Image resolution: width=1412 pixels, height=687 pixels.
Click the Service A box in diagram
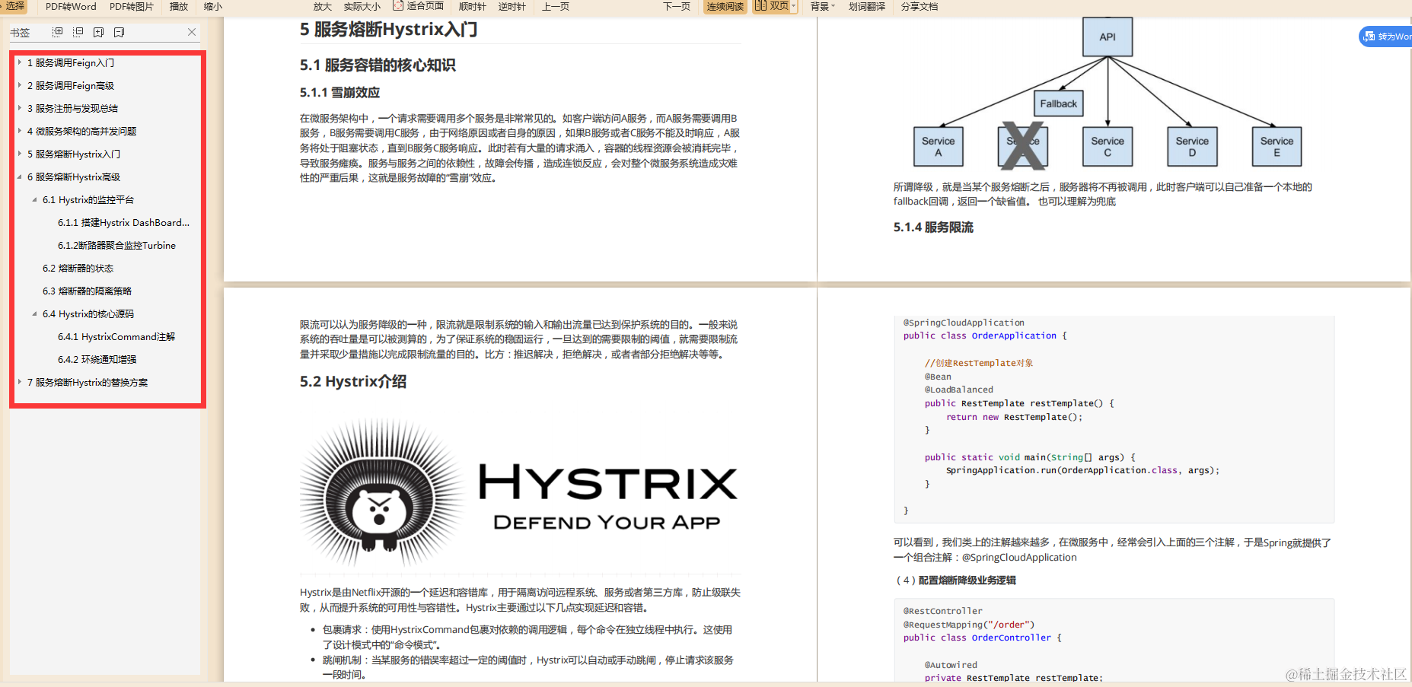point(938,147)
